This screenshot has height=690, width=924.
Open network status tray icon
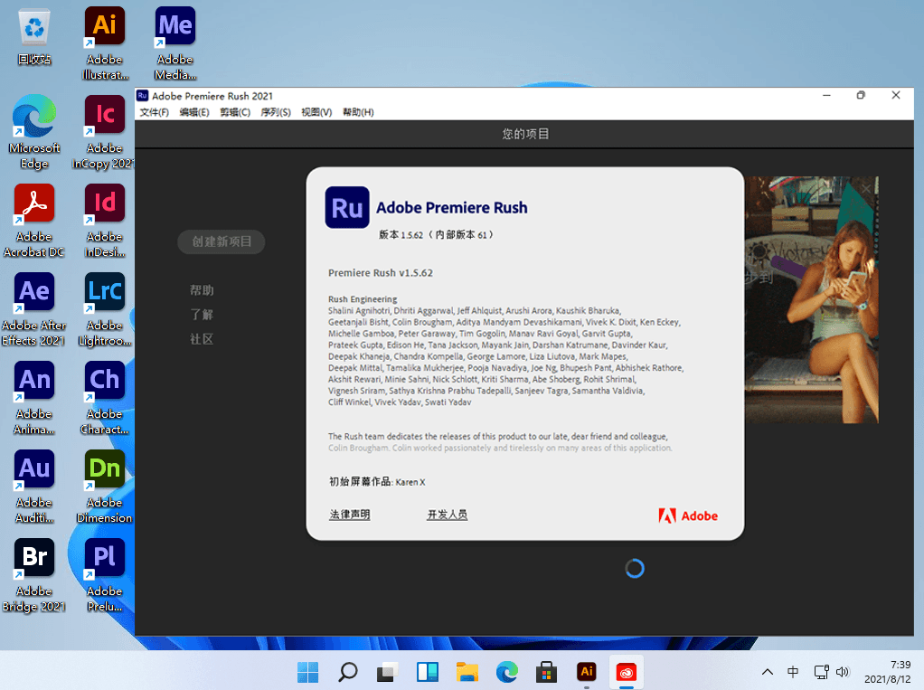tap(822, 672)
